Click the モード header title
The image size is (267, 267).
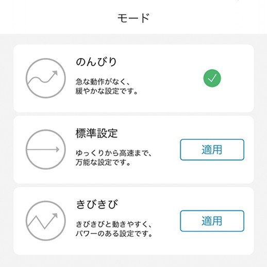pyautogui.click(x=133, y=18)
